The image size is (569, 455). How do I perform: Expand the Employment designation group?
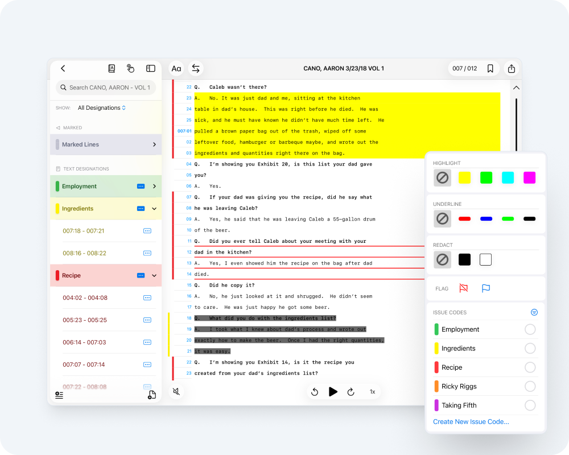(x=154, y=187)
